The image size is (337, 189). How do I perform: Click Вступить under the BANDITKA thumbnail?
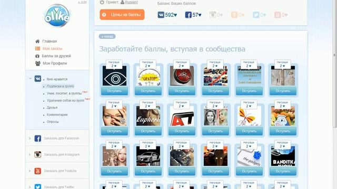[283, 171]
